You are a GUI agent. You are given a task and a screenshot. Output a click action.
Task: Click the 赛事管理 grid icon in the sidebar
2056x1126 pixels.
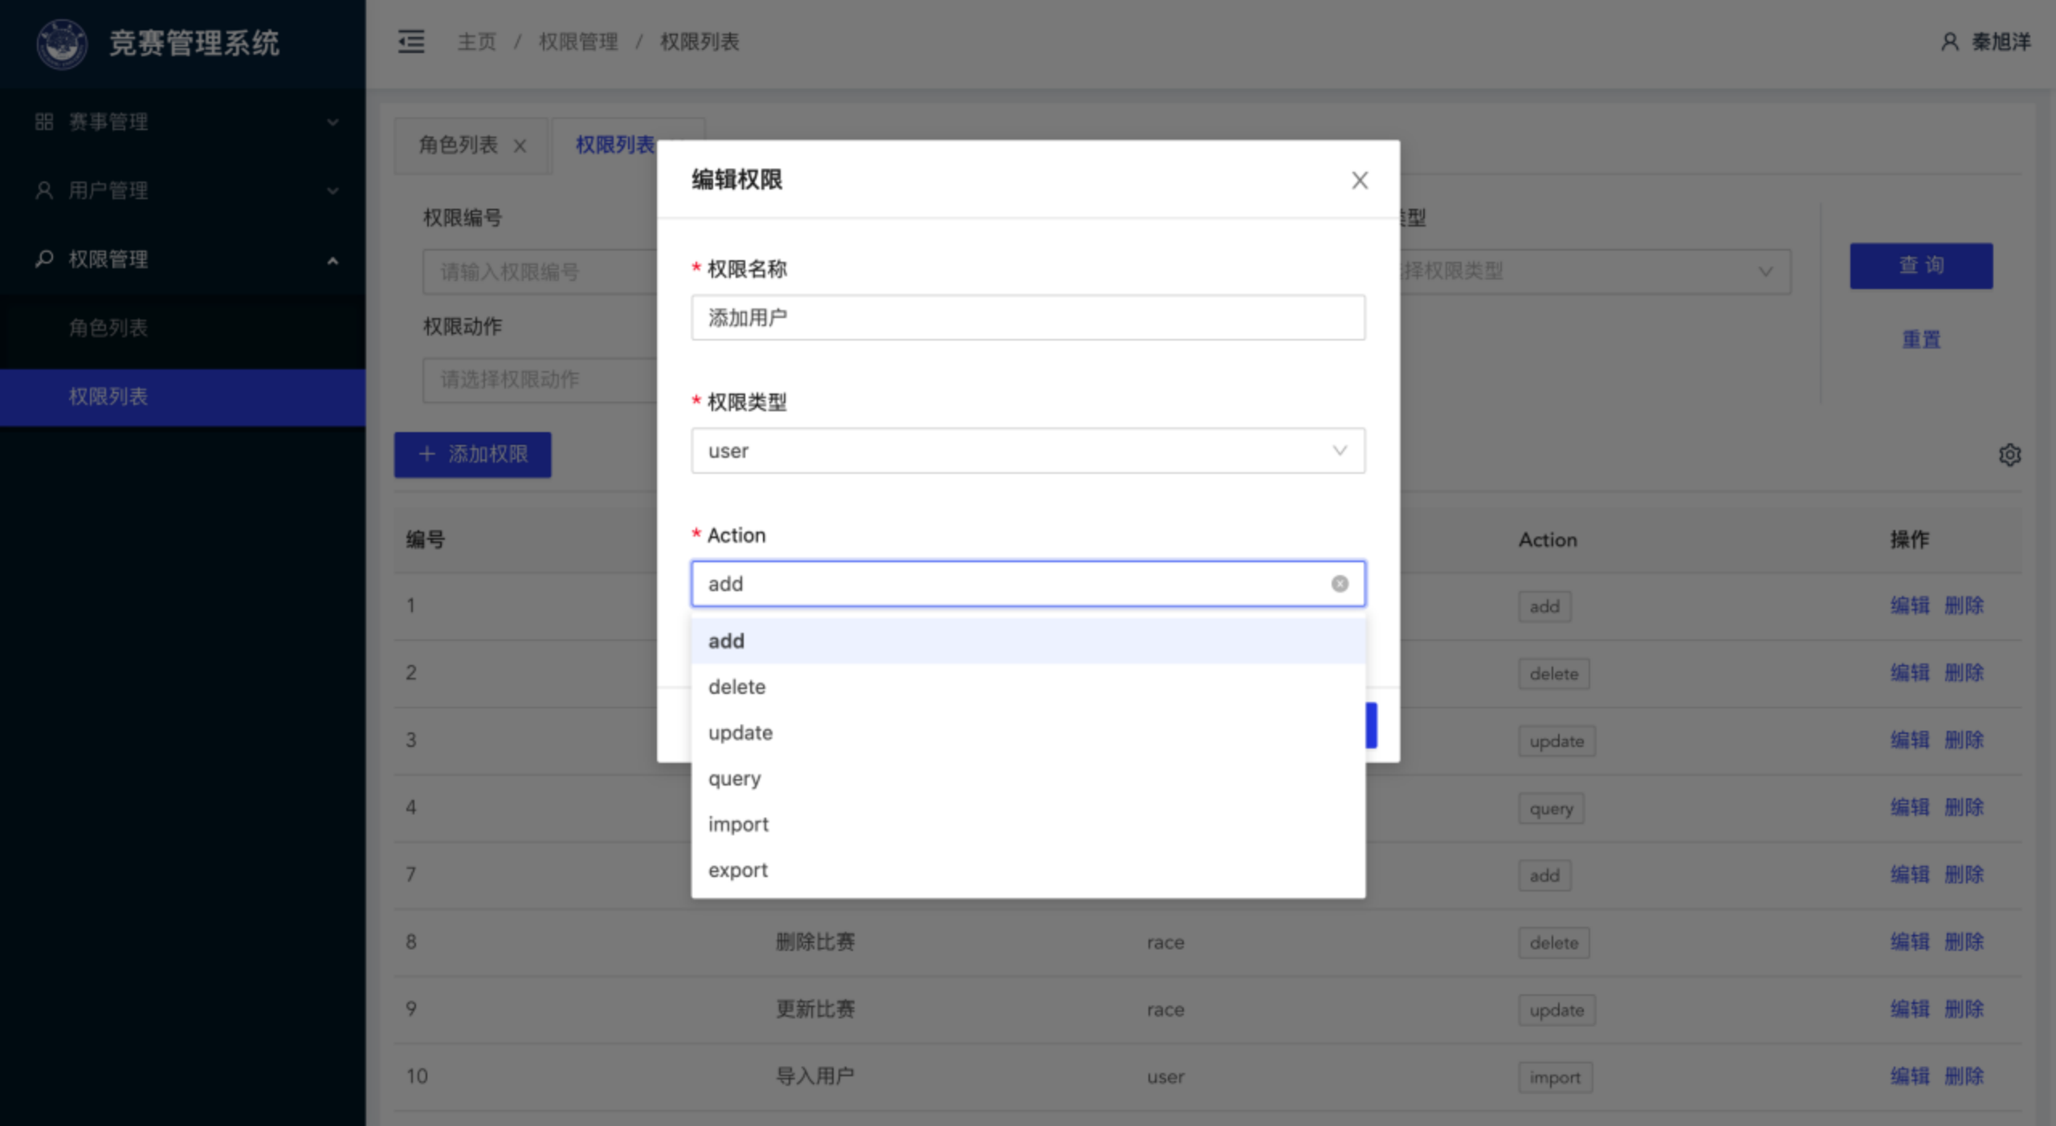(x=44, y=122)
